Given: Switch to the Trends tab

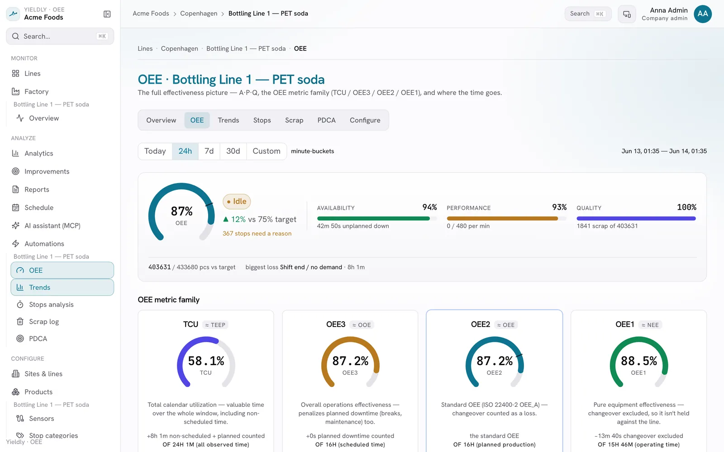Looking at the screenshot, I should (x=229, y=120).
